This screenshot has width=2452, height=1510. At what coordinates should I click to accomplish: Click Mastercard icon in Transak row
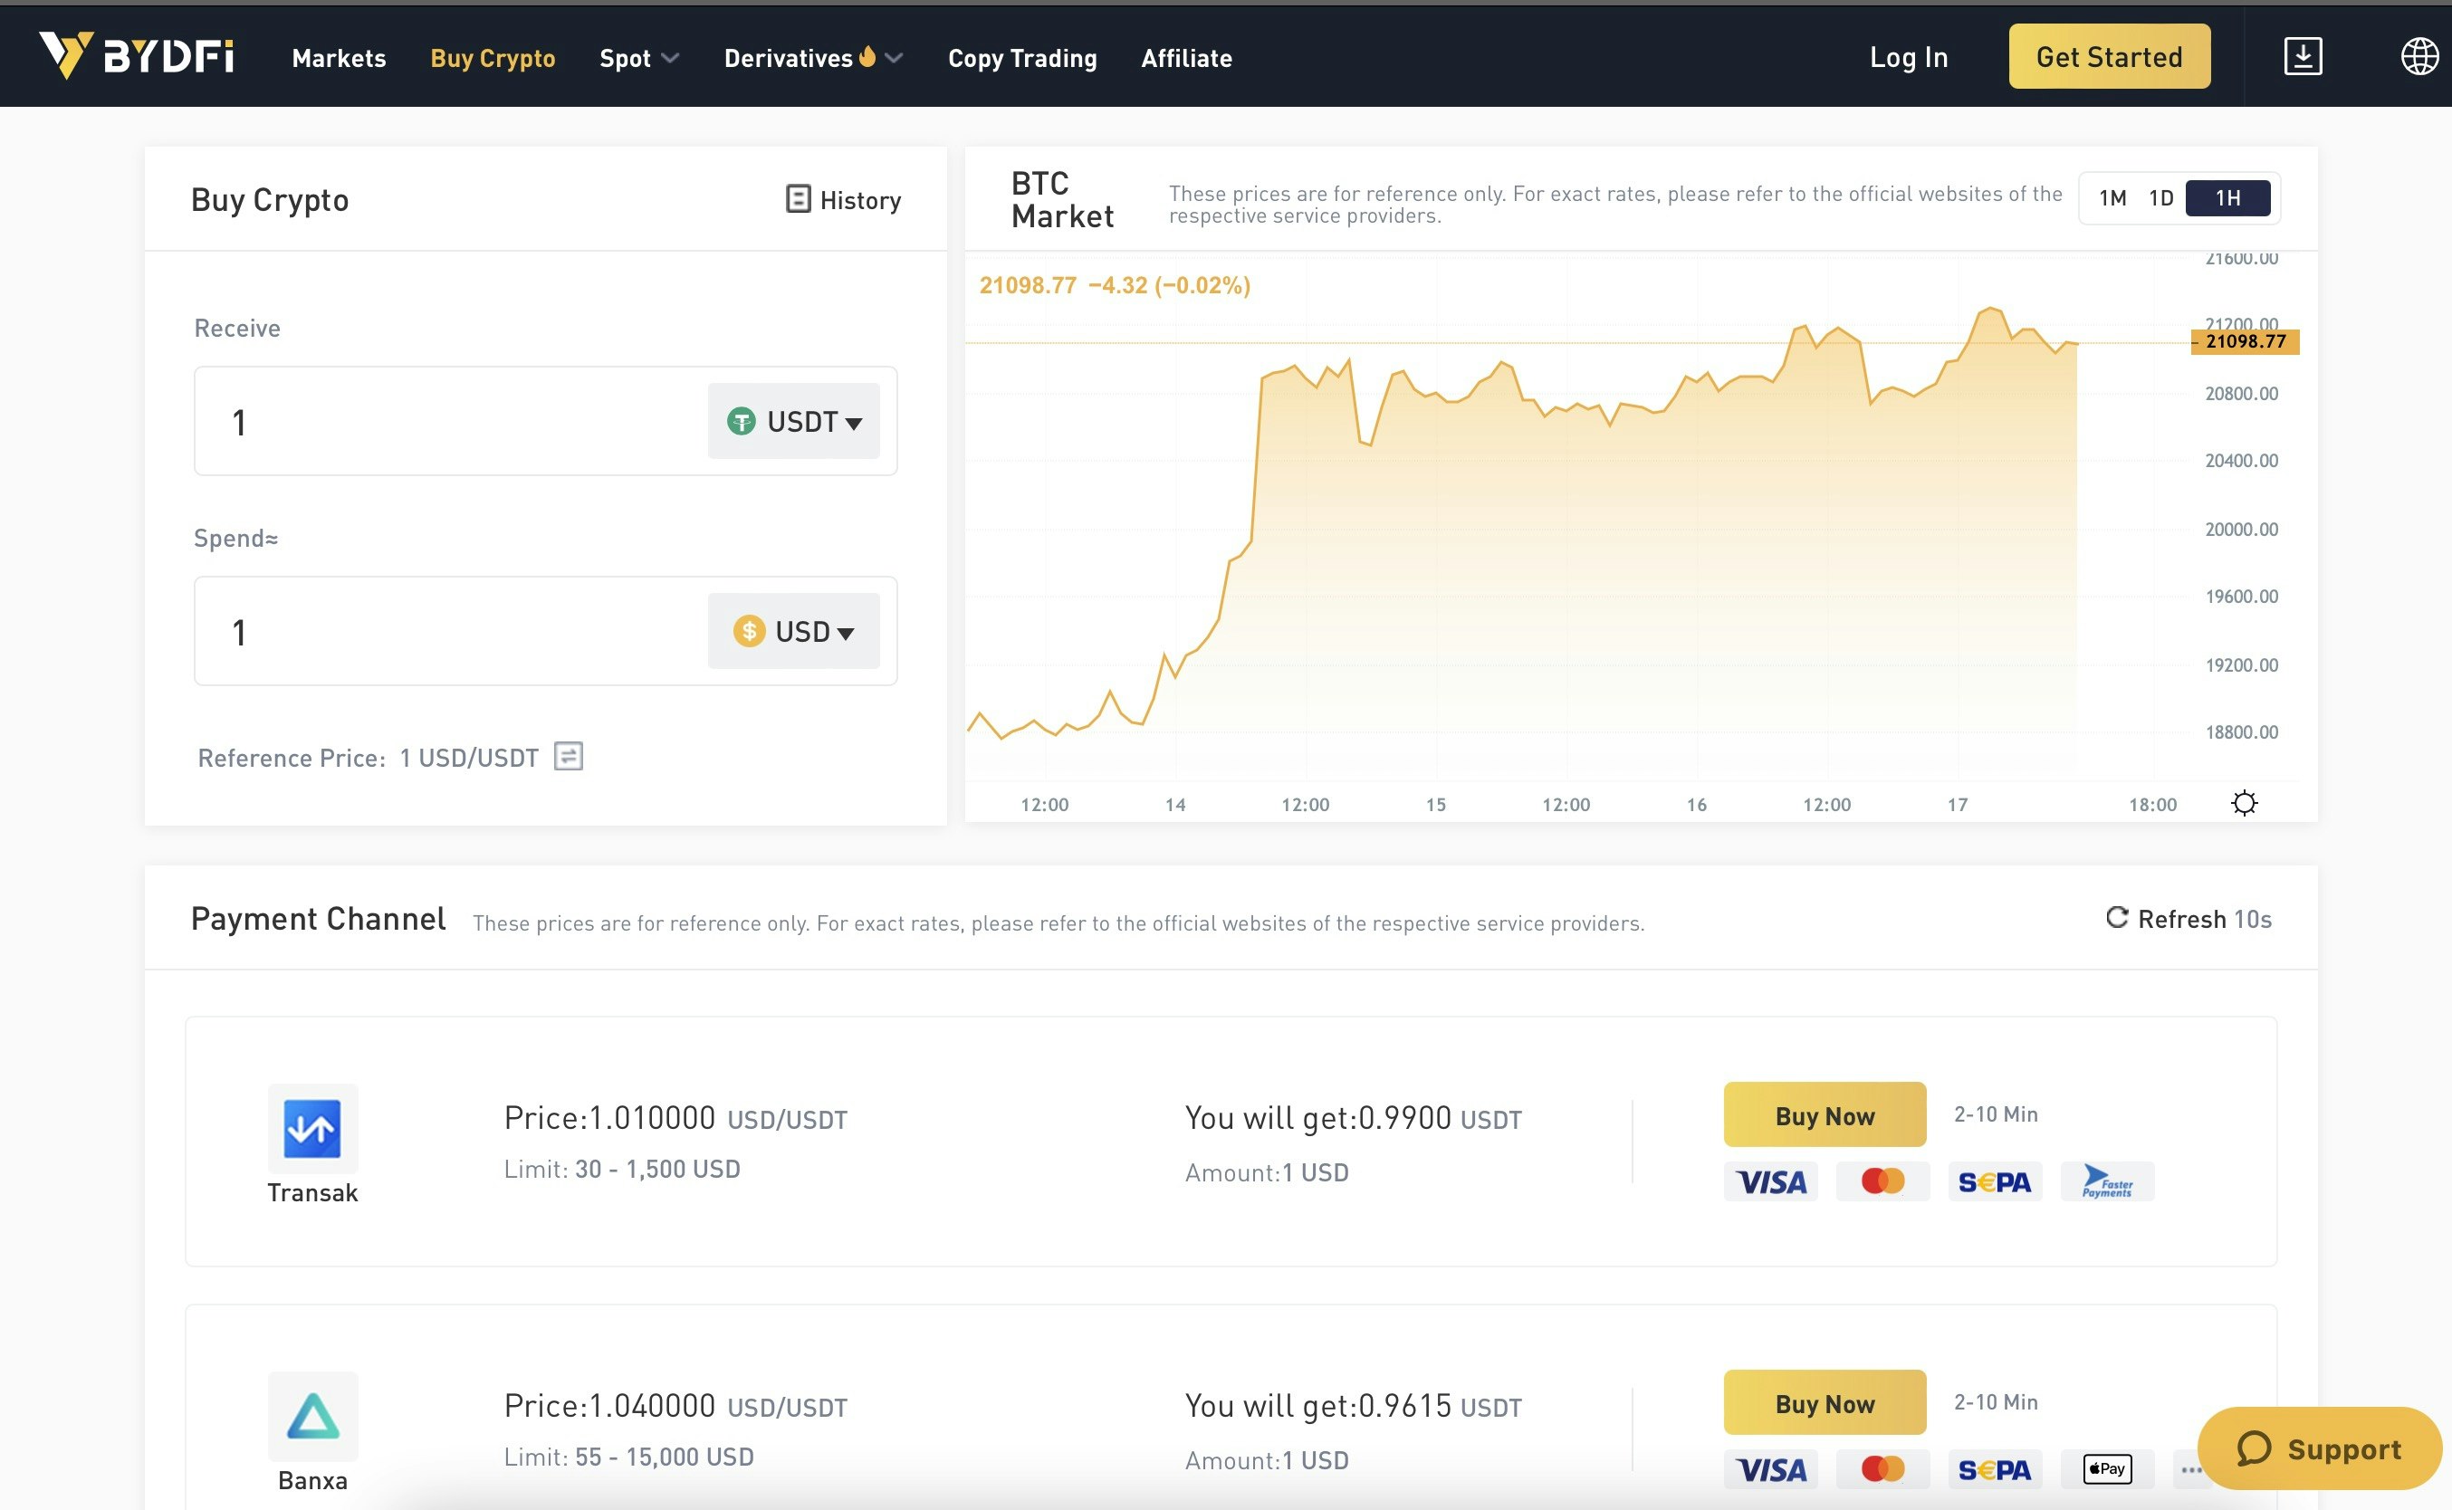point(1882,1181)
